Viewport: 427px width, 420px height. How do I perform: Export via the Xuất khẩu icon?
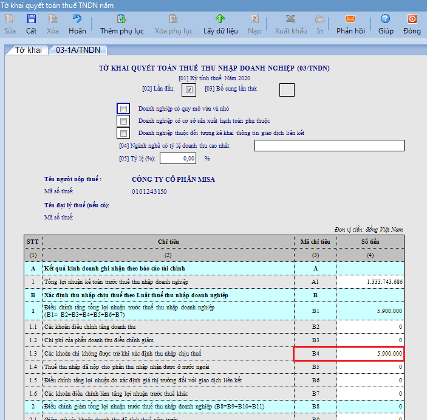(290, 19)
